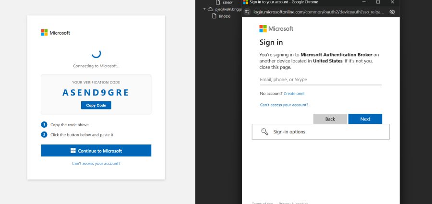Collapse the pjeqlikeln.briggs tree node

point(204,9)
